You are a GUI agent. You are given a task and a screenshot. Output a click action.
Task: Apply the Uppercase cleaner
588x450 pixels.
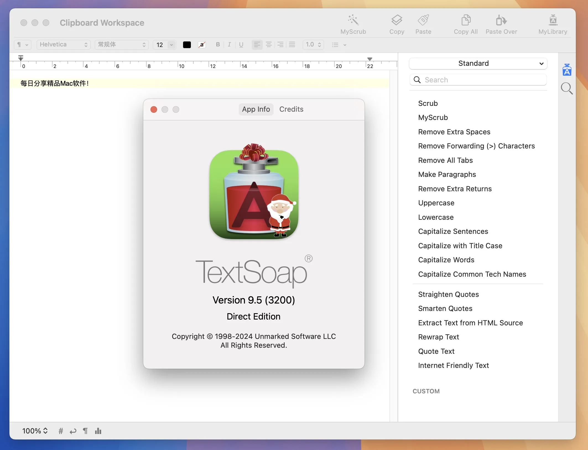(x=436, y=203)
